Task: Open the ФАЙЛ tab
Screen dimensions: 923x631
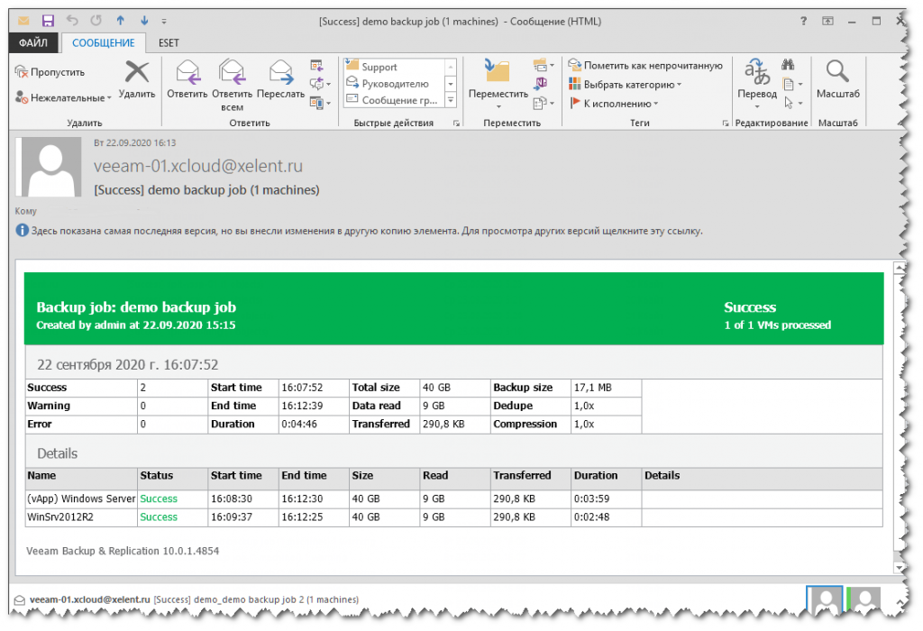Action: (33, 43)
